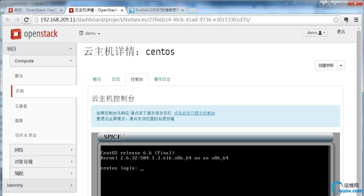The height and width of the screenshot is (196, 364).
Task: Bookmark page with the star icon
Action: click(x=336, y=20)
